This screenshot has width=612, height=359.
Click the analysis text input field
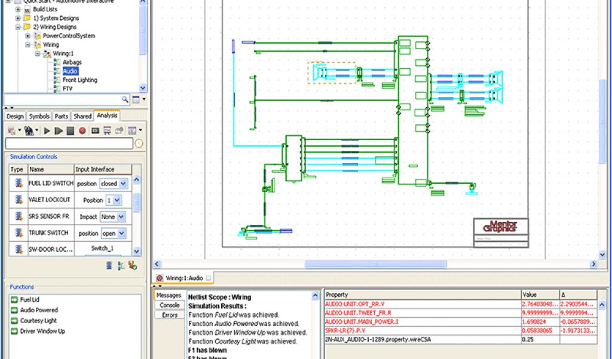(69, 144)
